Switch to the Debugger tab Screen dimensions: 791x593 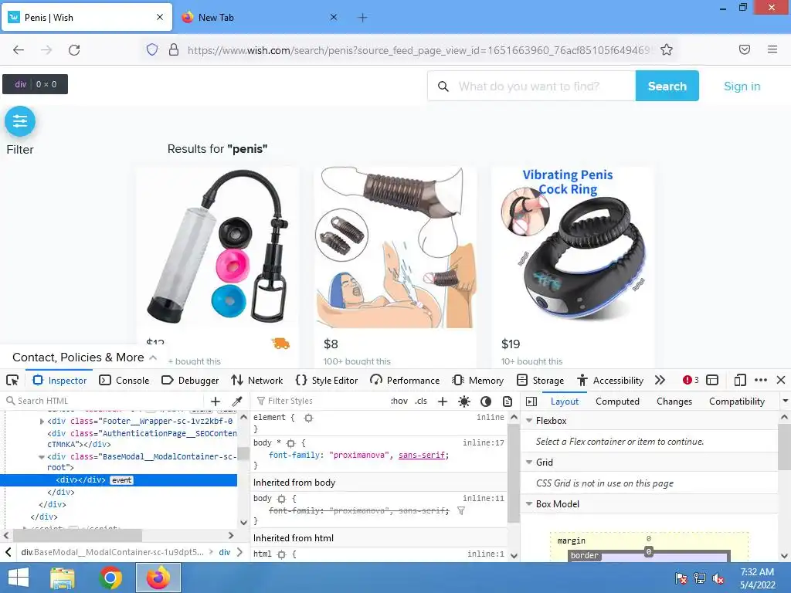click(x=190, y=380)
